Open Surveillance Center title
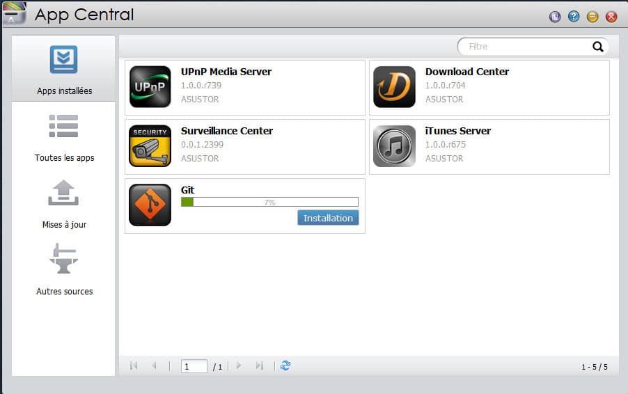Image resolution: width=628 pixels, height=394 pixels. pyautogui.click(x=227, y=131)
